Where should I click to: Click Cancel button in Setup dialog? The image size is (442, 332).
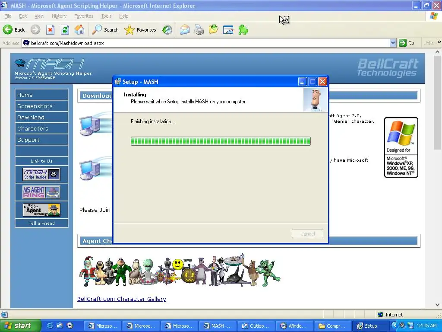(307, 234)
